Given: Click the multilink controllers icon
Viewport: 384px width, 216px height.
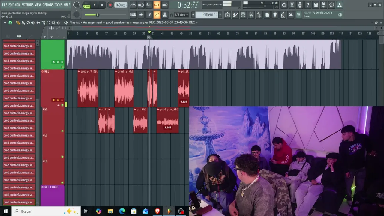Looking at the screenshot, I should tap(165, 15).
